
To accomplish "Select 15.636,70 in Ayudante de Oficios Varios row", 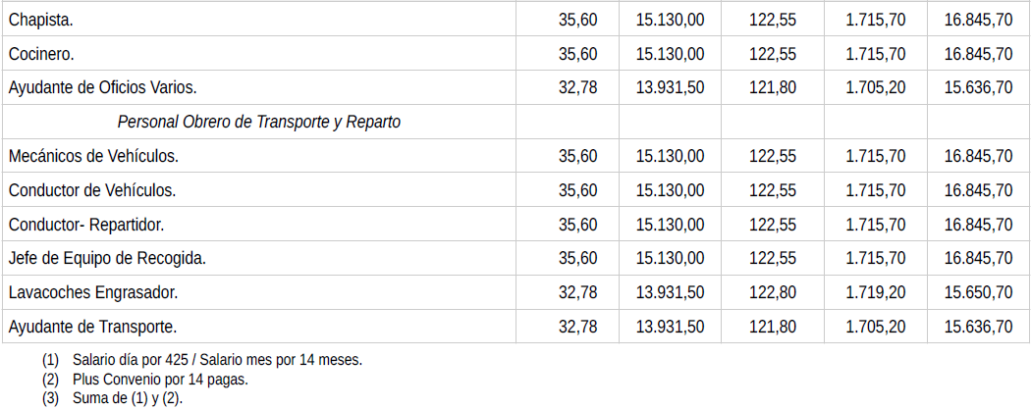I will [978, 87].
